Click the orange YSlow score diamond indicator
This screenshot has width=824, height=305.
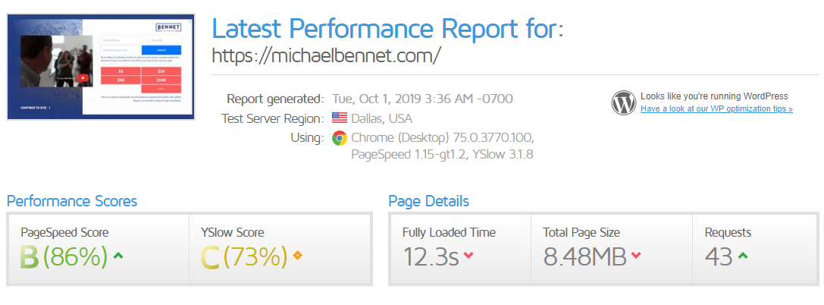(x=297, y=256)
